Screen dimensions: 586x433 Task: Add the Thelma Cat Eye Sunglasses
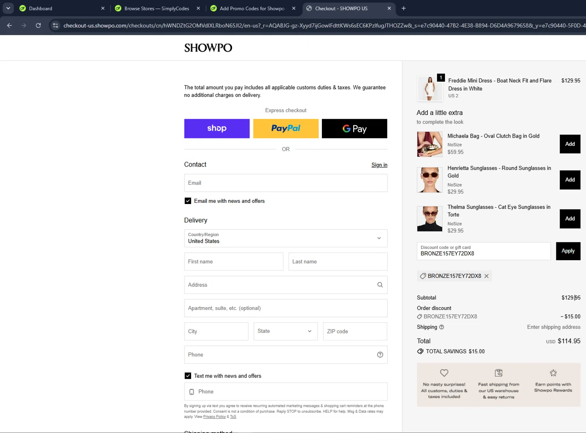pyautogui.click(x=570, y=219)
